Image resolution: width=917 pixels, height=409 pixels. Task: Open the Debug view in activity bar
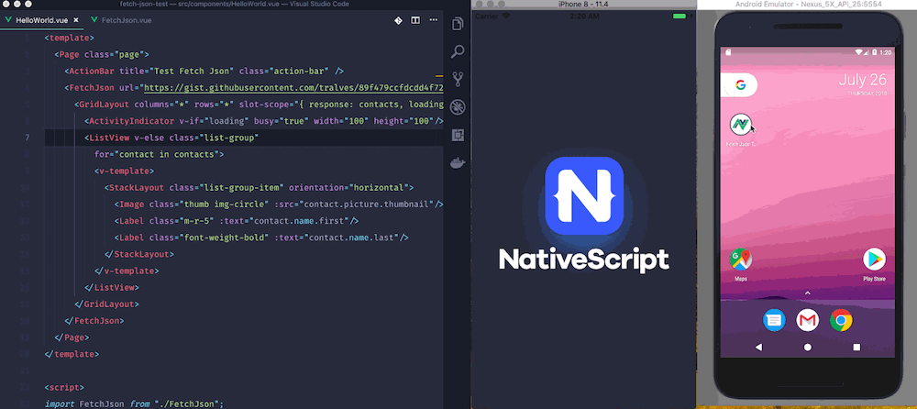coord(458,107)
